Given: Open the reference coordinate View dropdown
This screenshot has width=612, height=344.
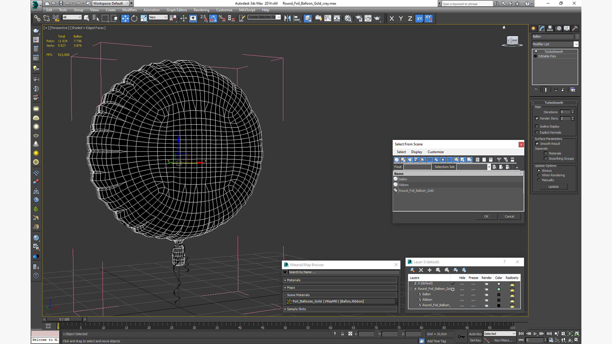Looking at the screenshot, I should tap(158, 17).
